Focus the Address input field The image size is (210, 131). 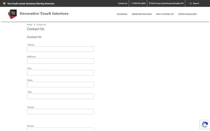tap(61, 61)
